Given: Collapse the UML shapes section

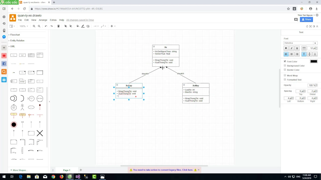Looking at the screenshot, I should [13, 46].
